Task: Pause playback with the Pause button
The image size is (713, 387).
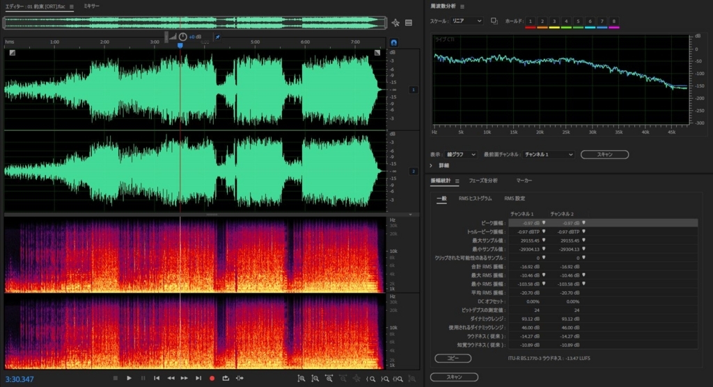Action: (x=143, y=378)
